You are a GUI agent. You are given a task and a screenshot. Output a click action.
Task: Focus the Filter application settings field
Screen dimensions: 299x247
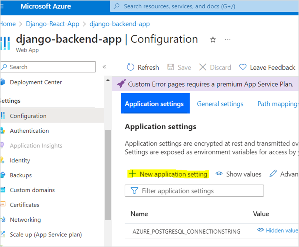[x=194, y=191]
